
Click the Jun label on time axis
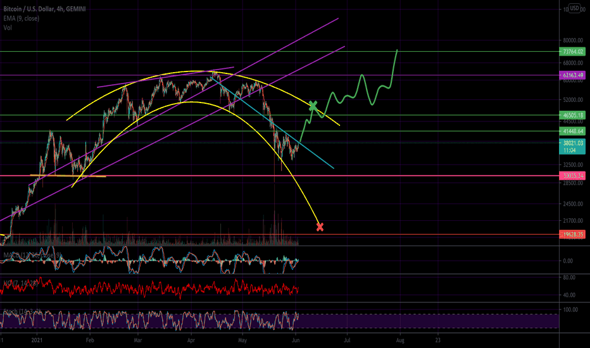296,340
